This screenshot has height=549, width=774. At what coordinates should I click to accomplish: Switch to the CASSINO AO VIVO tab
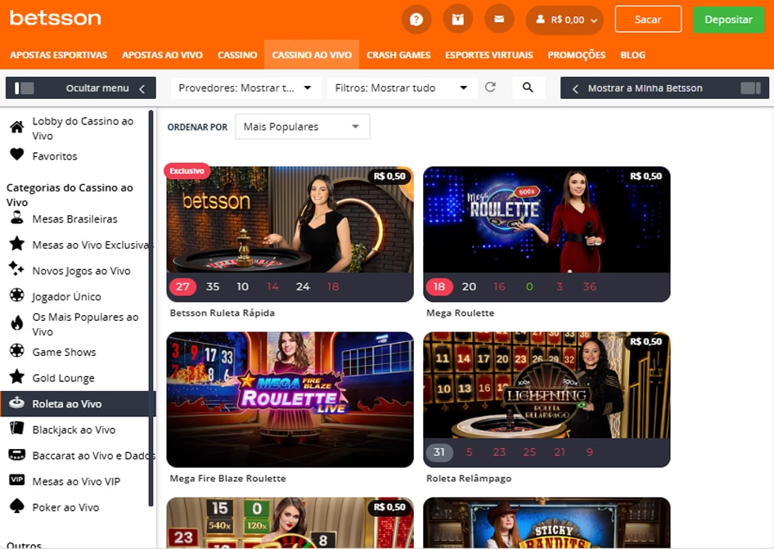pos(311,55)
